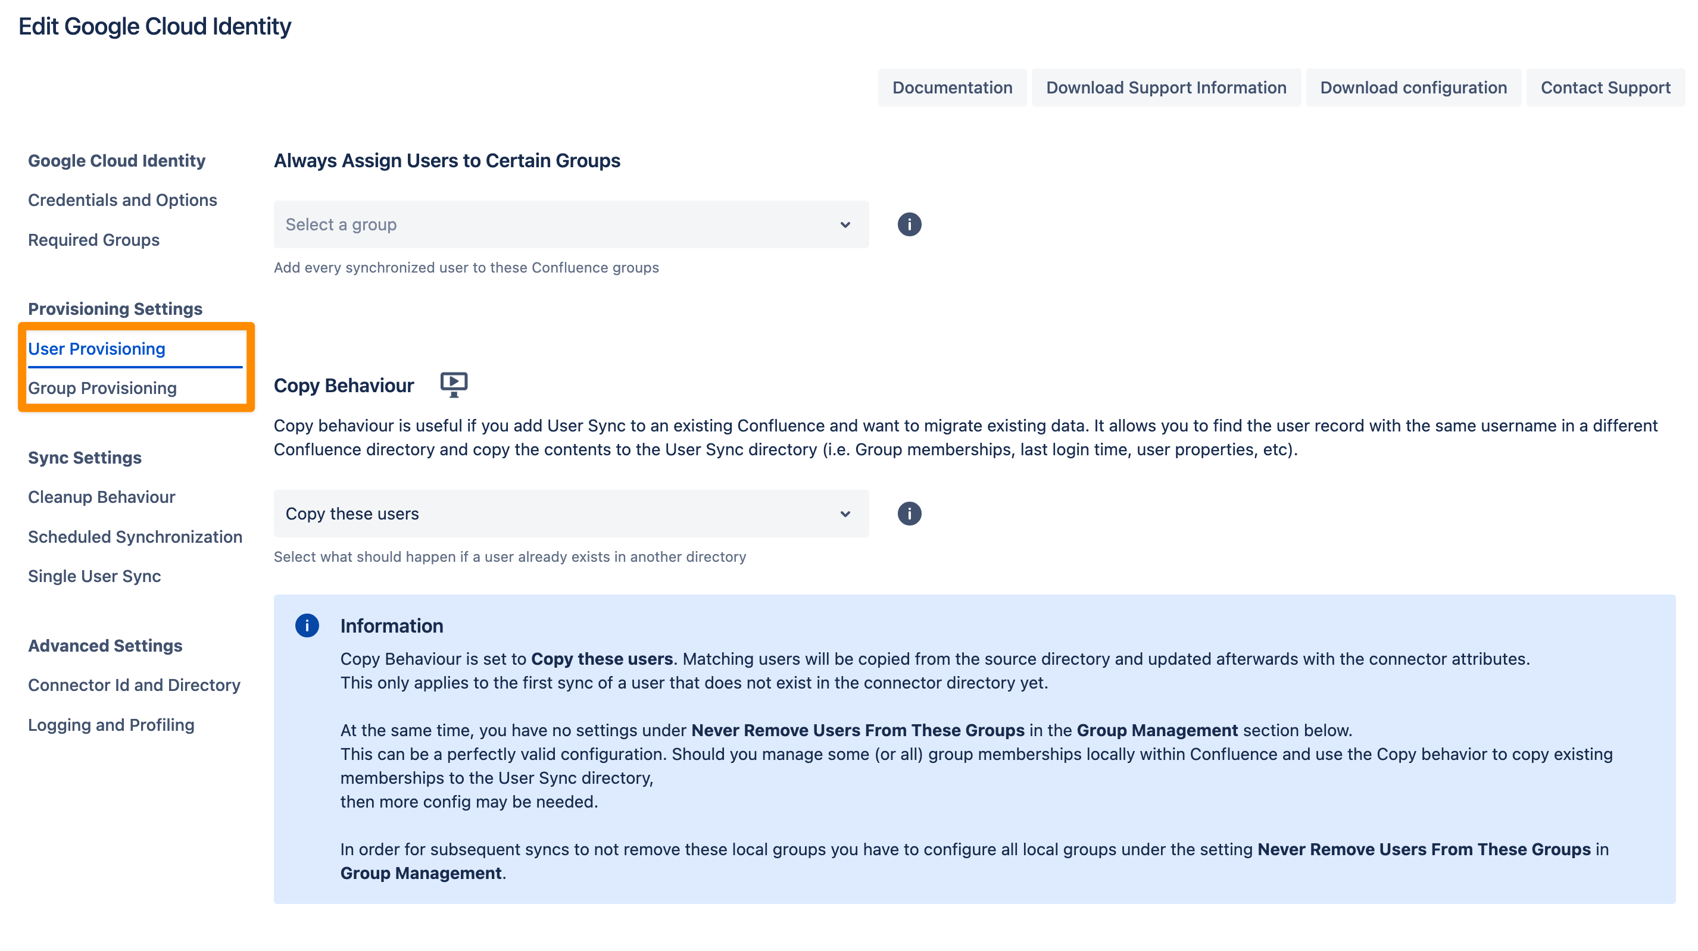Click the Contact Support button
The width and height of the screenshot is (1698, 951).
pyautogui.click(x=1605, y=87)
